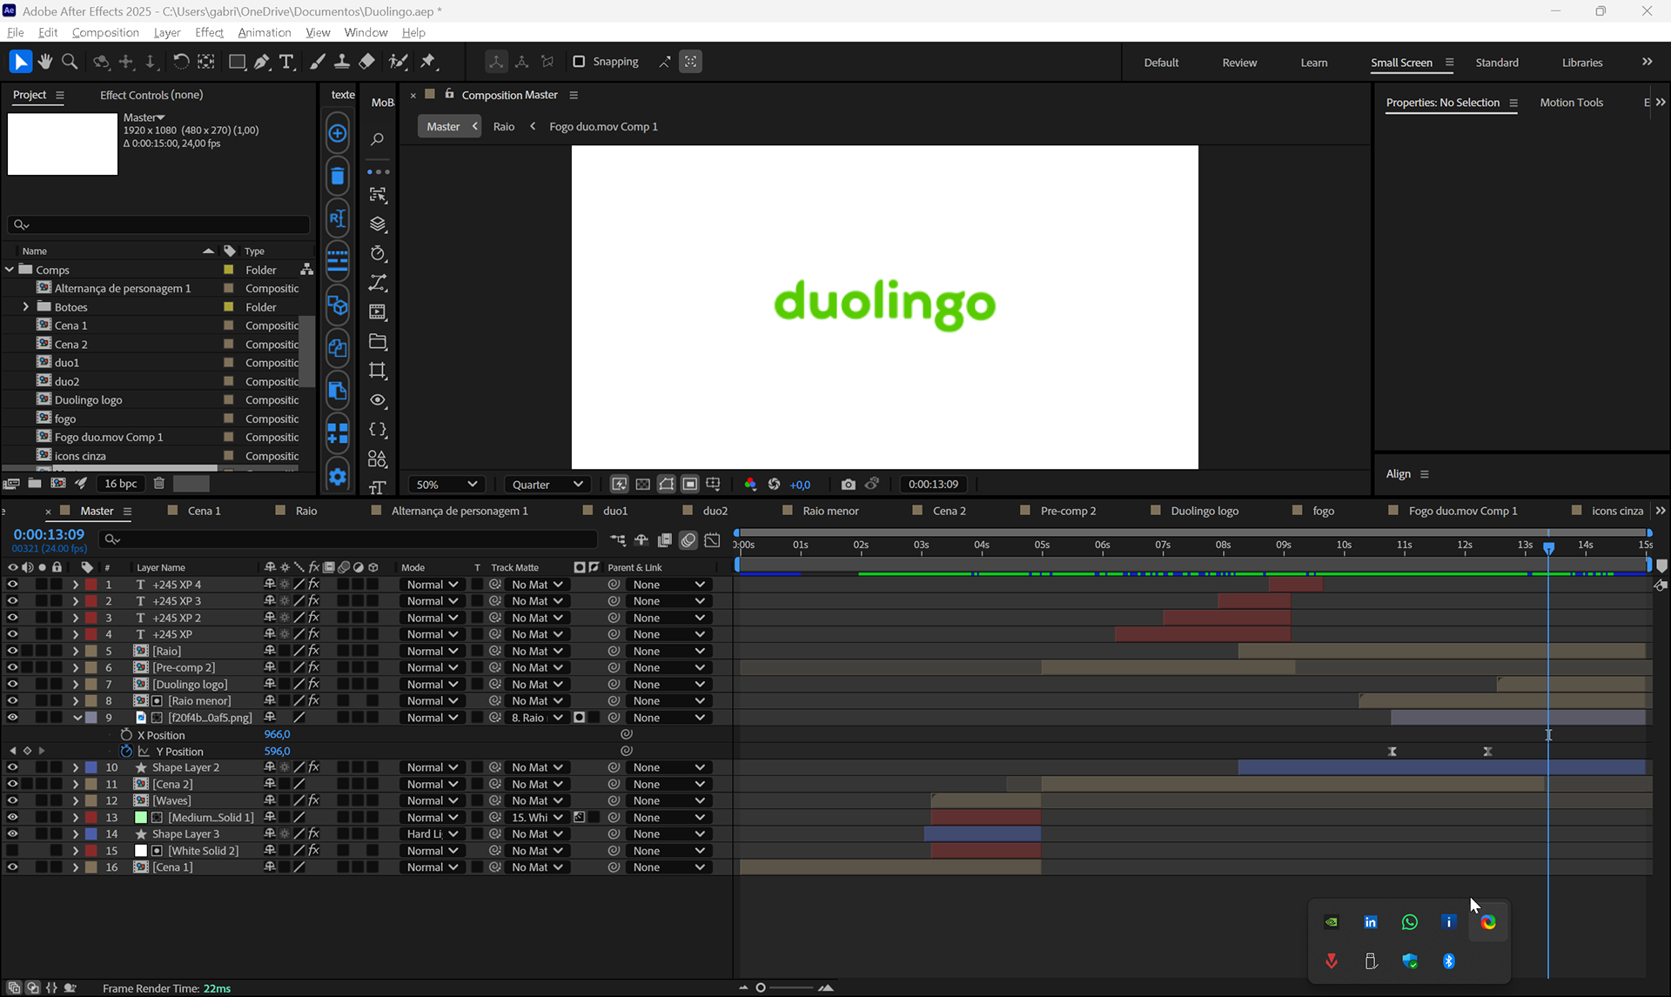Open blending mode dropdown for Shape Layer 3
Viewport: 1671px width, 997px height.
click(432, 834)
